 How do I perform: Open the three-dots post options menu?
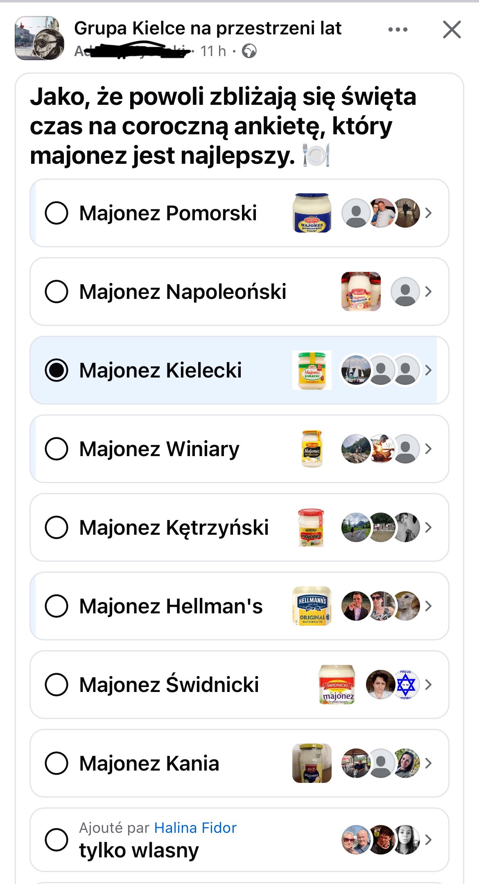398,29
